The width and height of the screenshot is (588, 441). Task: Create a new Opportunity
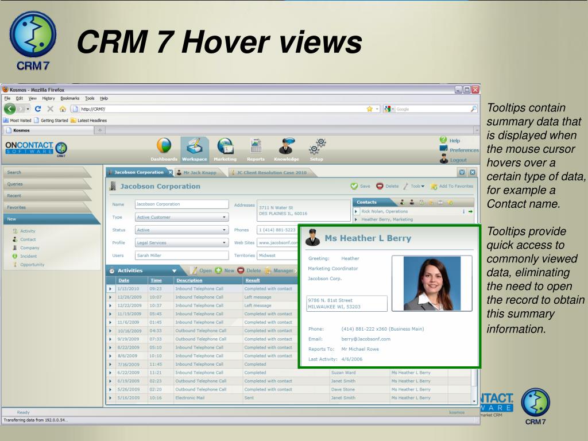32,264
